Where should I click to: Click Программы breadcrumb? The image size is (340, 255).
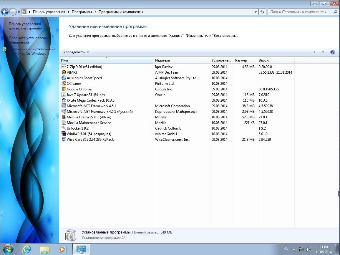click(x=82, y=12)
